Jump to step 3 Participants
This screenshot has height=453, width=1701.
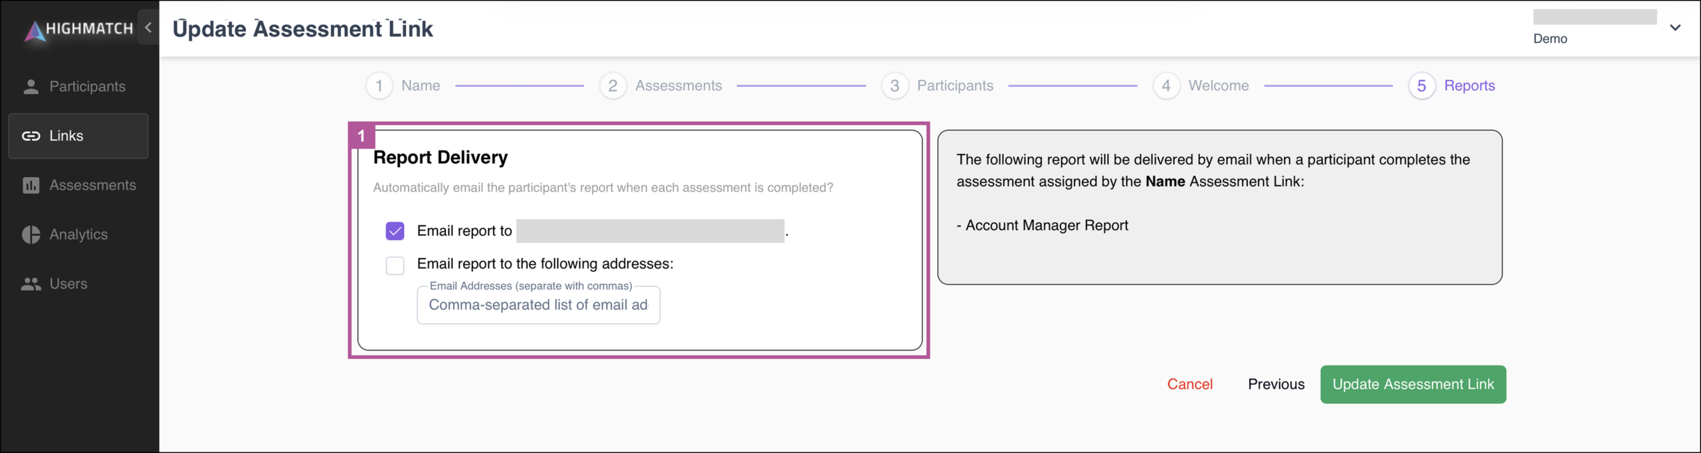(x=937, y=86)
